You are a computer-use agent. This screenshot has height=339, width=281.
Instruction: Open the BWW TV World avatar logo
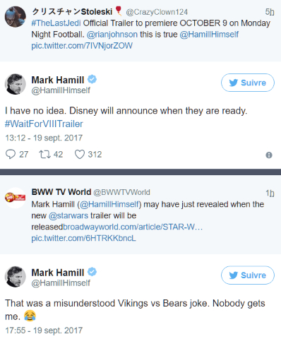[x=16, y=198]
